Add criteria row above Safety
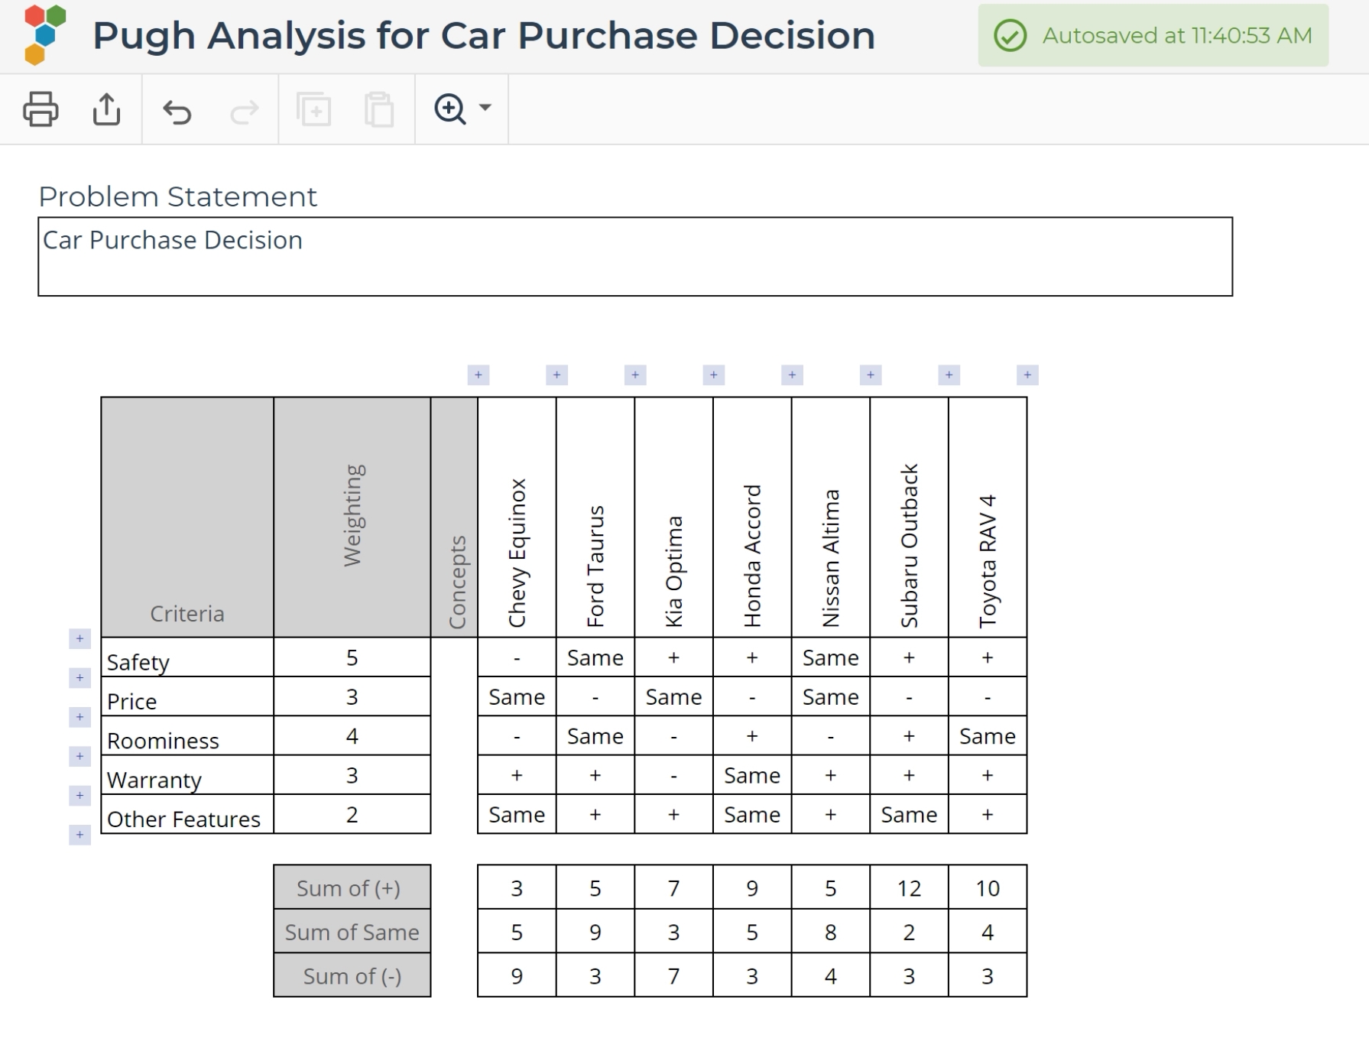 point(80,638)
